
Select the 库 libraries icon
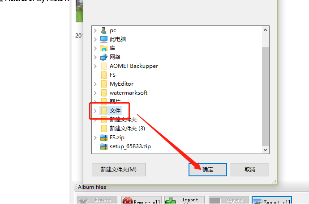103,48
